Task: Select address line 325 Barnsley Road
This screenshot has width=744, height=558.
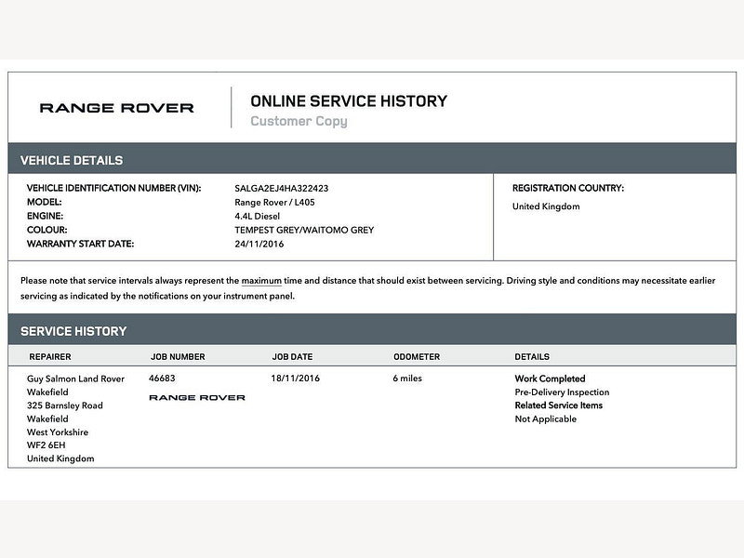Action: (64, 405)
